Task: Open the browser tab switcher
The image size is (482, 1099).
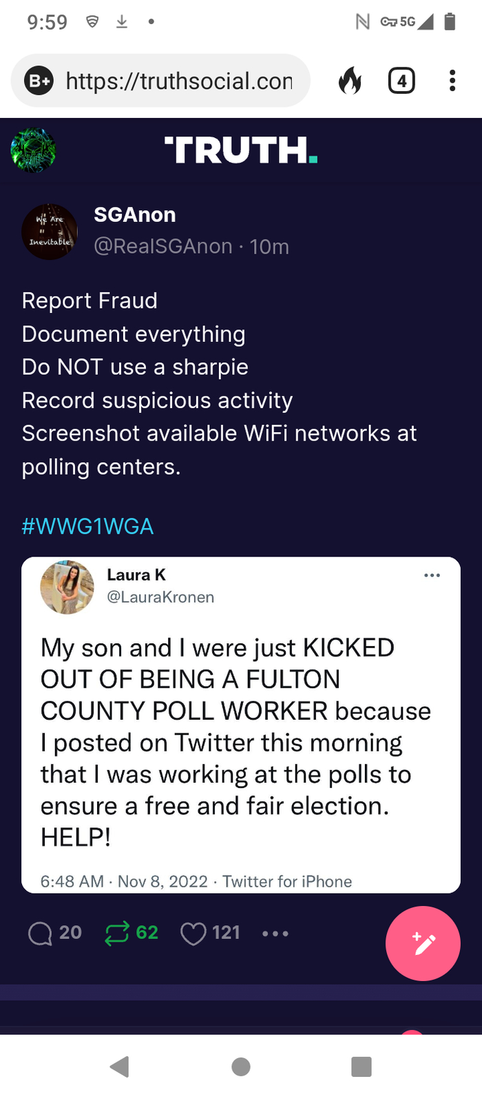Action: 401,81
